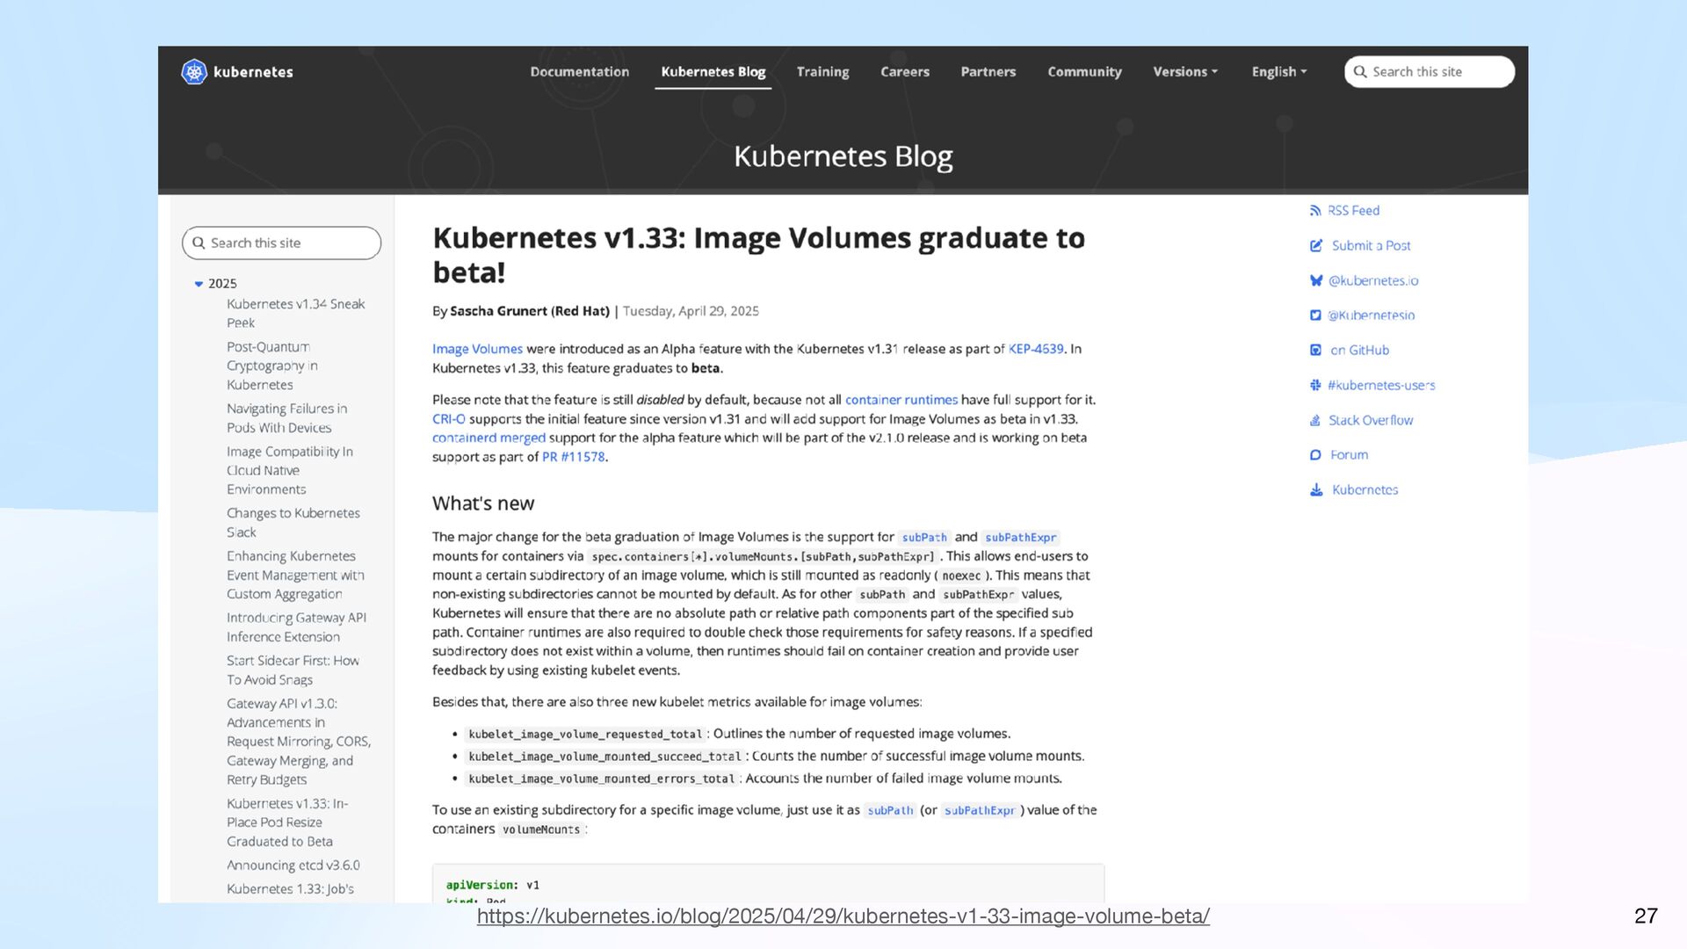This screenshot has height=949, width=1687.
Task: Click the kubelet_image_volume_mounted_errors_total metric
Action: 601,779
